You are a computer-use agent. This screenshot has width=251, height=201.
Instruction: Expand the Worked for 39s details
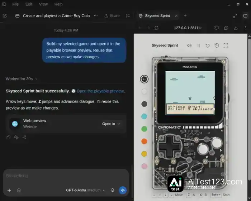[21, 79]
